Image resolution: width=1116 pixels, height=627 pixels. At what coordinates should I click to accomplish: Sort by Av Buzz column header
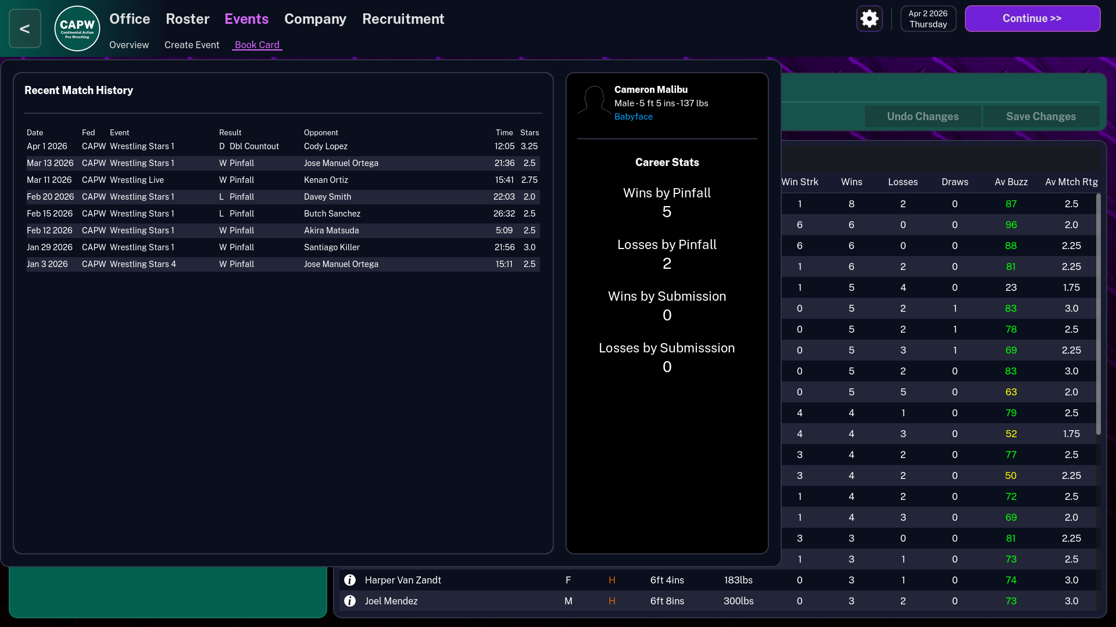pos(1011,182)
